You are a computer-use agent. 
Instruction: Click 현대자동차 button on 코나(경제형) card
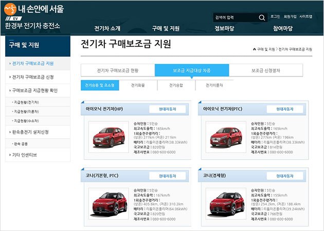(x=285, y=176)
